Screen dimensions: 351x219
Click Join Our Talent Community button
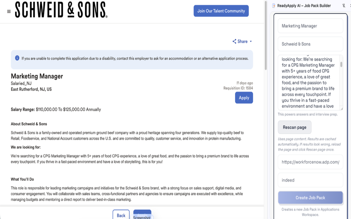[221, 11]
